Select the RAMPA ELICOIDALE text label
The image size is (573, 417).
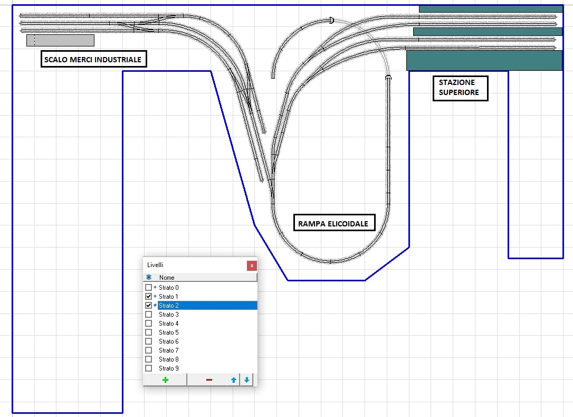pos(333,223)
